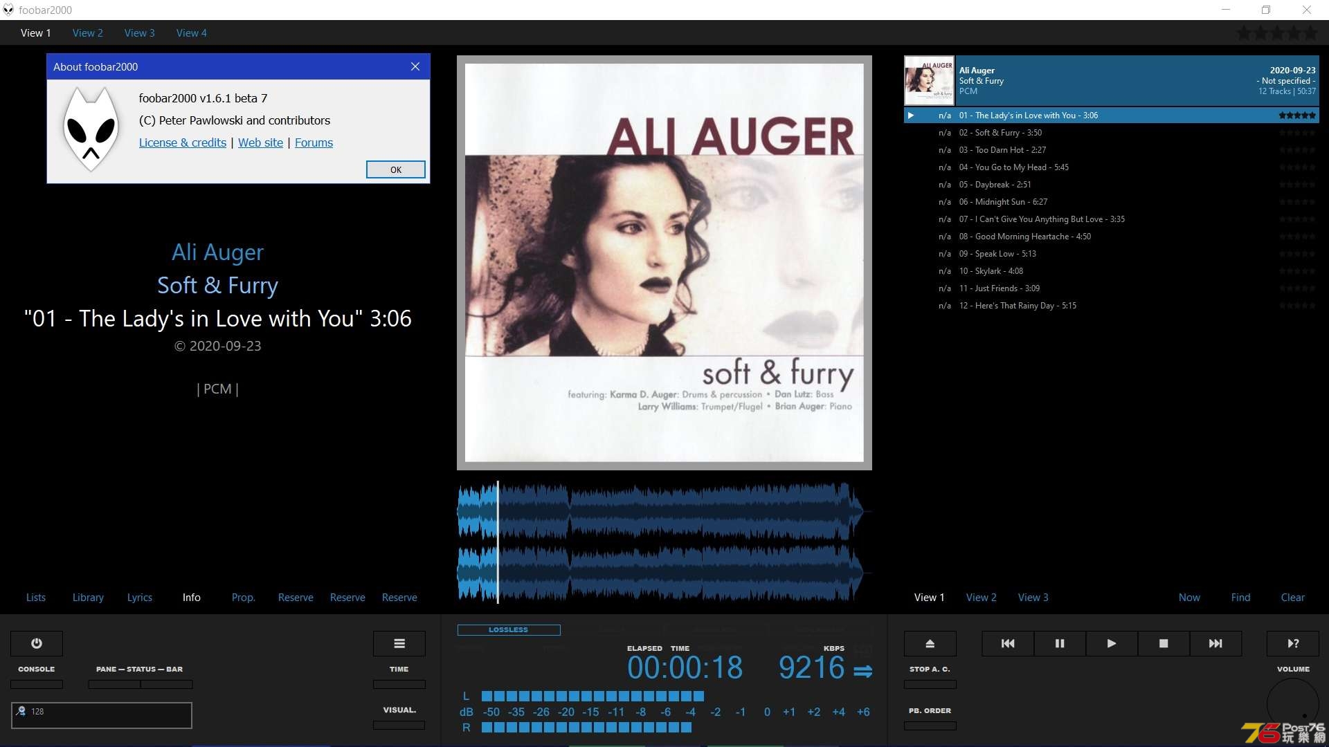Screen dimensions: 1329x747
Task: Click the LOSSLESS indicator box
Action: (509, 629)
